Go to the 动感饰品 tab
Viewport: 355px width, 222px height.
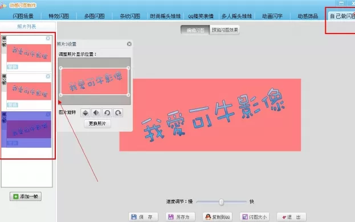(x=308, y=16)
